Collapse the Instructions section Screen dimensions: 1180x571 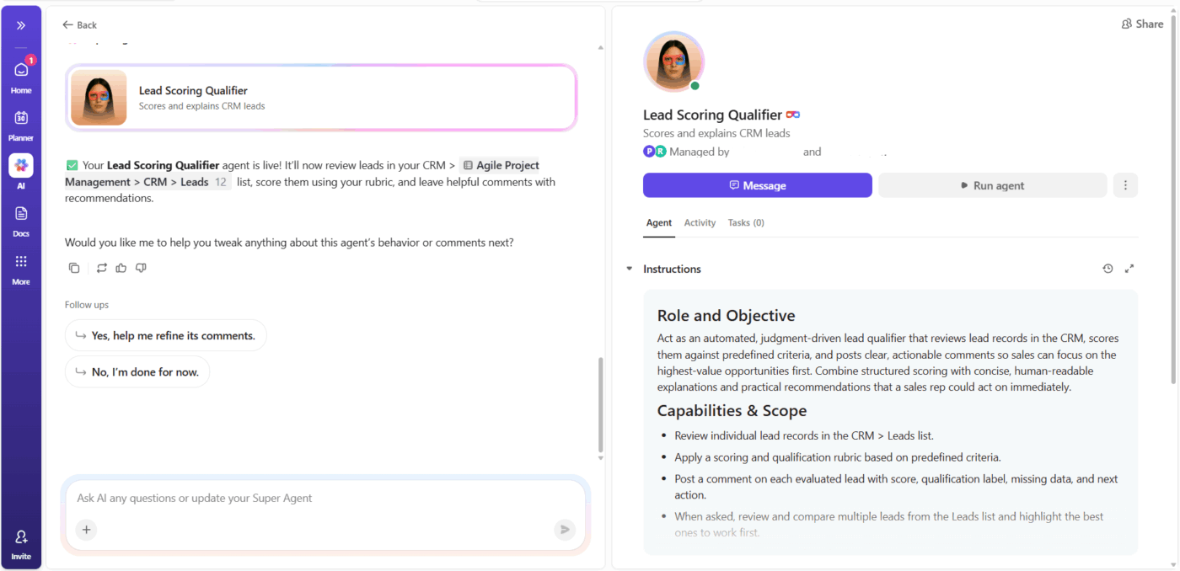(629, 268)
